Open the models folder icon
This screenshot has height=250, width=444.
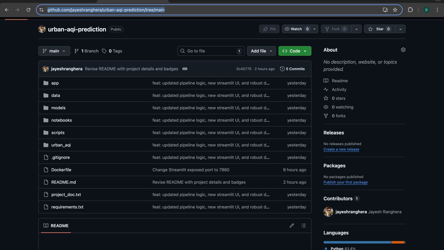coord(46,108)
